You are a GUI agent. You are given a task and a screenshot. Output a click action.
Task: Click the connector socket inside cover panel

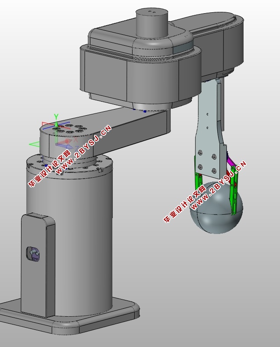[x=33, y=254]
